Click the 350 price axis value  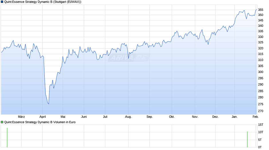coord(261,15)
